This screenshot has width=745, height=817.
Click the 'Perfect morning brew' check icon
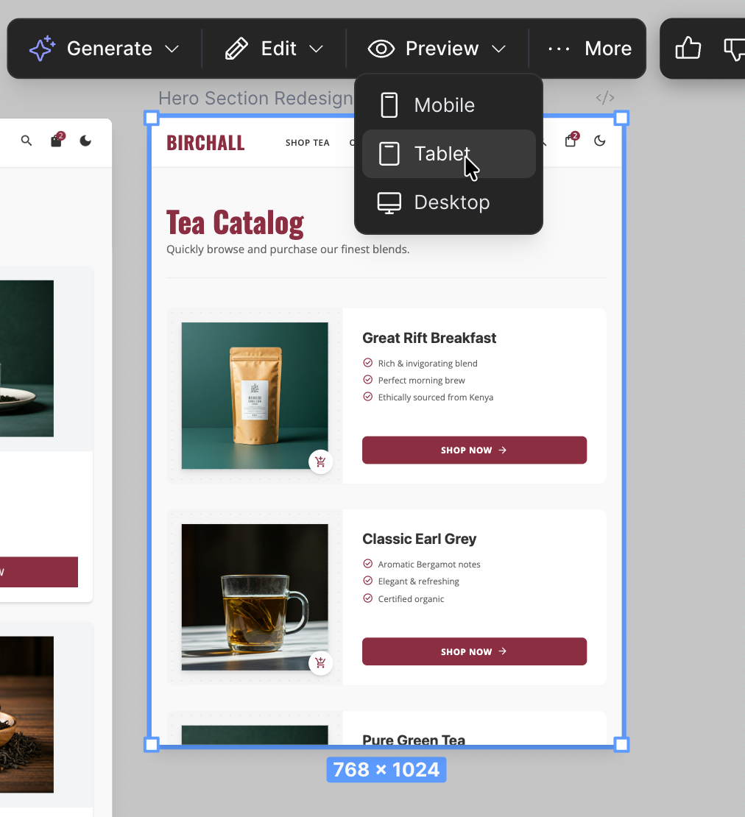click(368, 380)
